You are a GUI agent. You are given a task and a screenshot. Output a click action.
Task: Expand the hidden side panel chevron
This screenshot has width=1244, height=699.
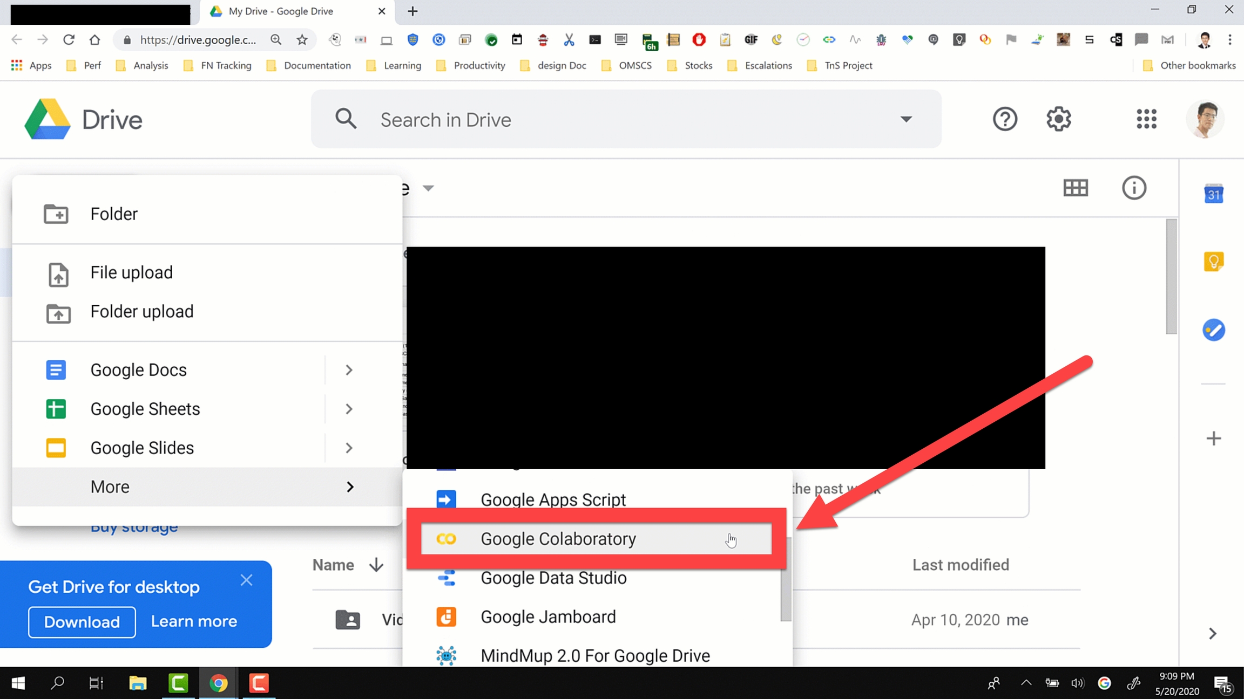pyautogui.click(x=1213, y=633)
